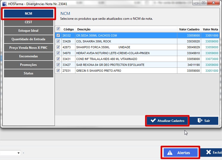The height and width of the screenshot is (160, 222).
Task: Click the HOSFarma app icon in title bar
Action: coord(5,4)
